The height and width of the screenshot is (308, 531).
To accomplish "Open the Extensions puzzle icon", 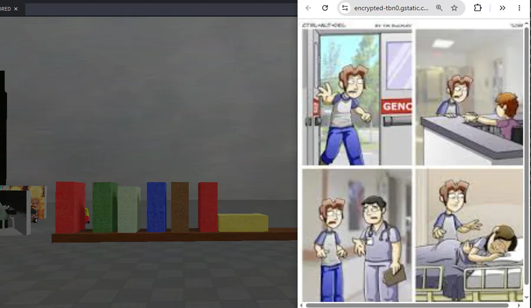I will click(477, 8).
